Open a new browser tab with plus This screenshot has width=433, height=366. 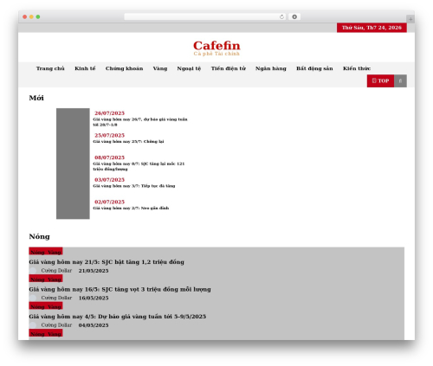click(x=410, y=19)
